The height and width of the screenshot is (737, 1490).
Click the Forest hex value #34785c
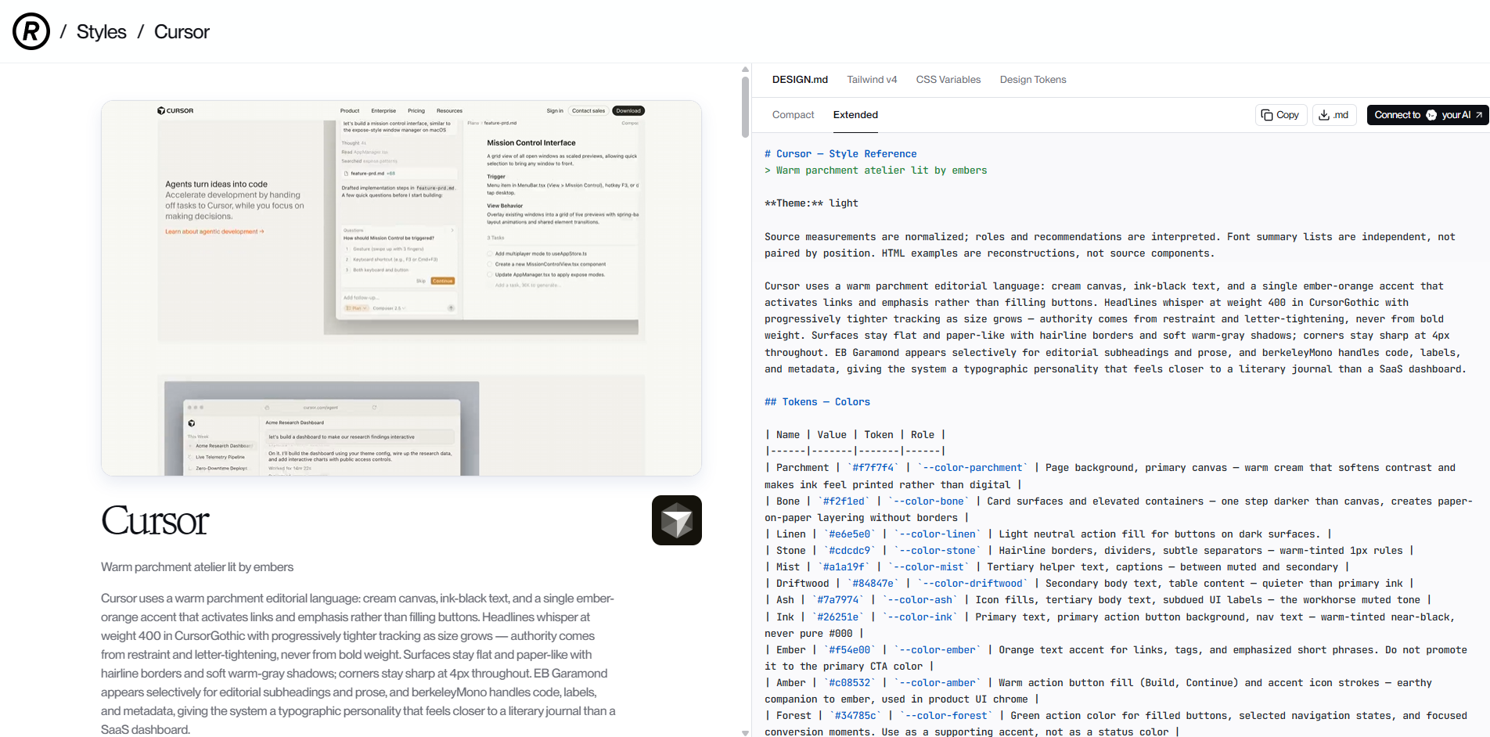(x=855, y=716)
